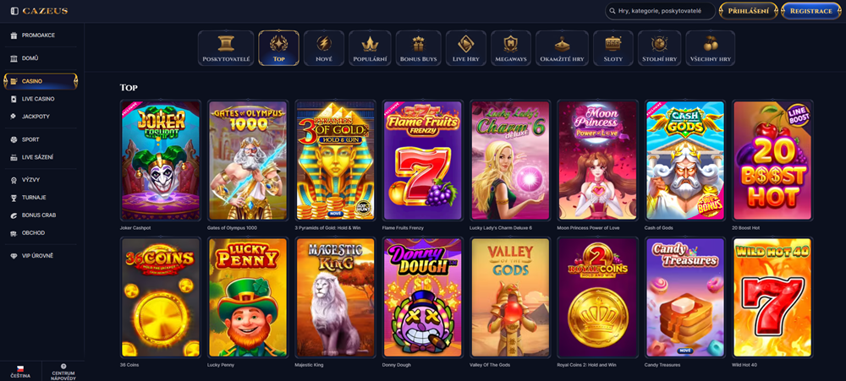Click the Přihlášení login button
Viewport: 846px width, 381px height.
pyautogui.click(x=749, y=11)
